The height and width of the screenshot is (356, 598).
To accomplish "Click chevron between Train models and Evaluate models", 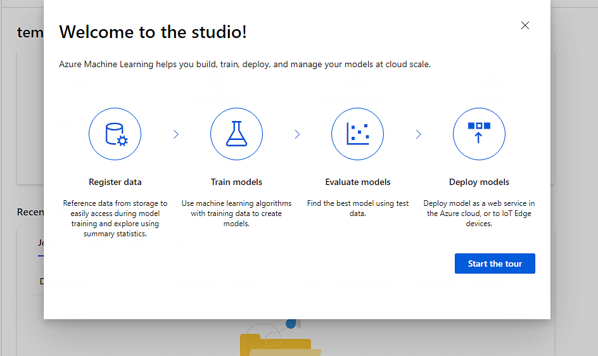I will pos(297,134).
